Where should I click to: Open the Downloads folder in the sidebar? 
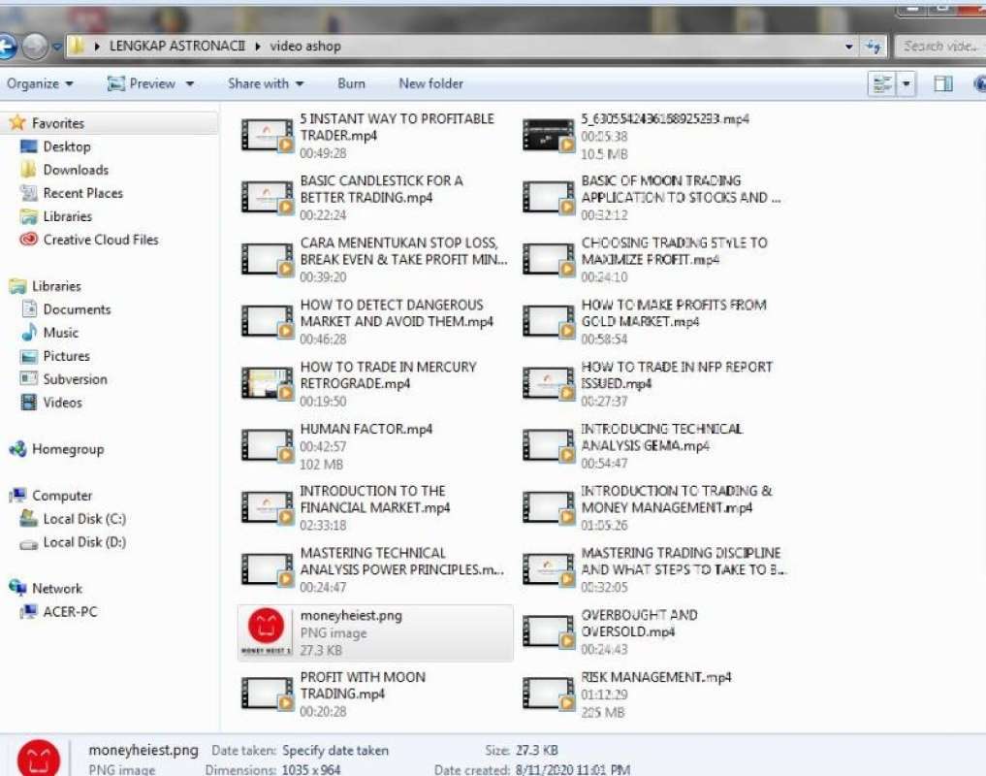click(x=77, y=170)
